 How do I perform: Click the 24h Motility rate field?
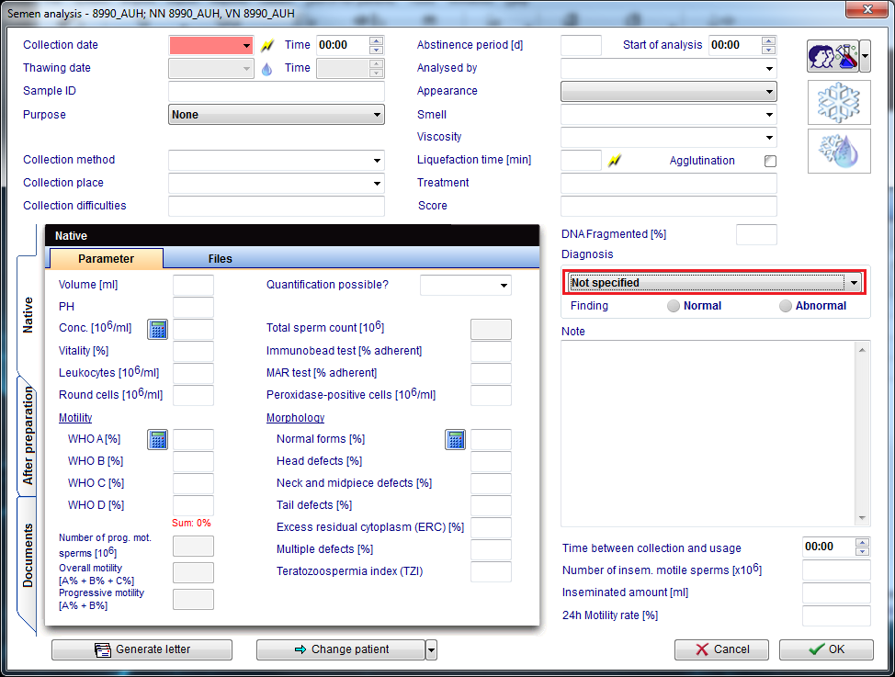(836, 616)
